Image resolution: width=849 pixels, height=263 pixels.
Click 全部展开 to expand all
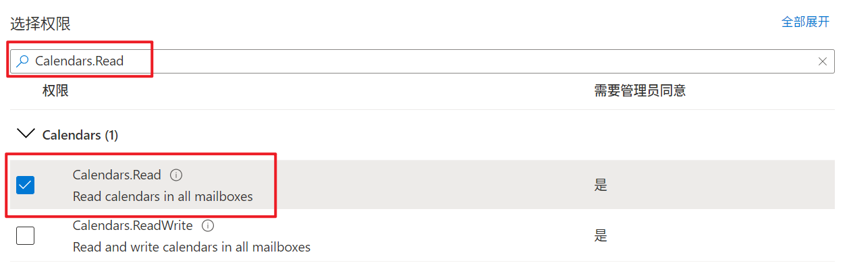pos(805,22)
